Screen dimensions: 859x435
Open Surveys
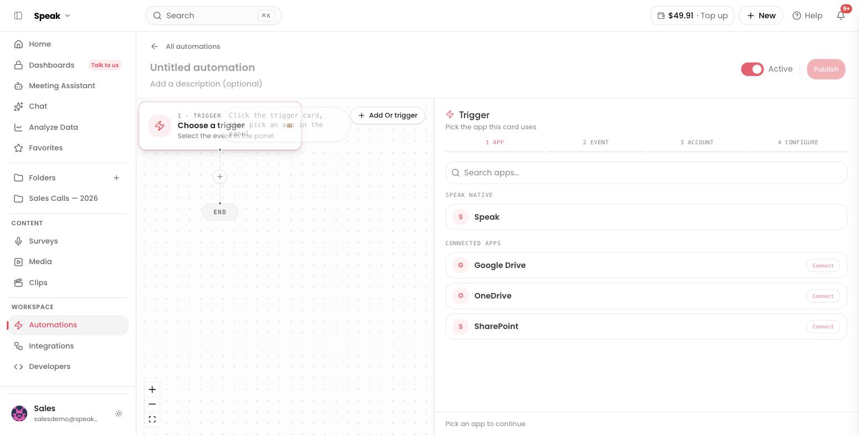(68, 241)
